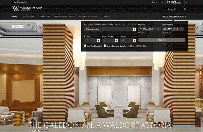Go to the Home menu item
203x132 pixels.
pyautogui.click(x=15, y=16)
